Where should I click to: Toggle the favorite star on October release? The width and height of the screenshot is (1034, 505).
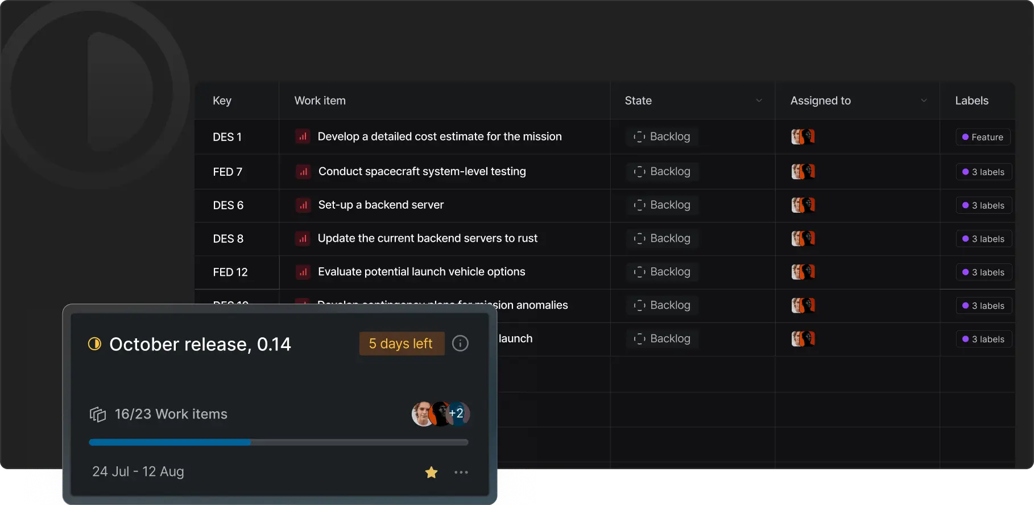click(x=432, y=472)
